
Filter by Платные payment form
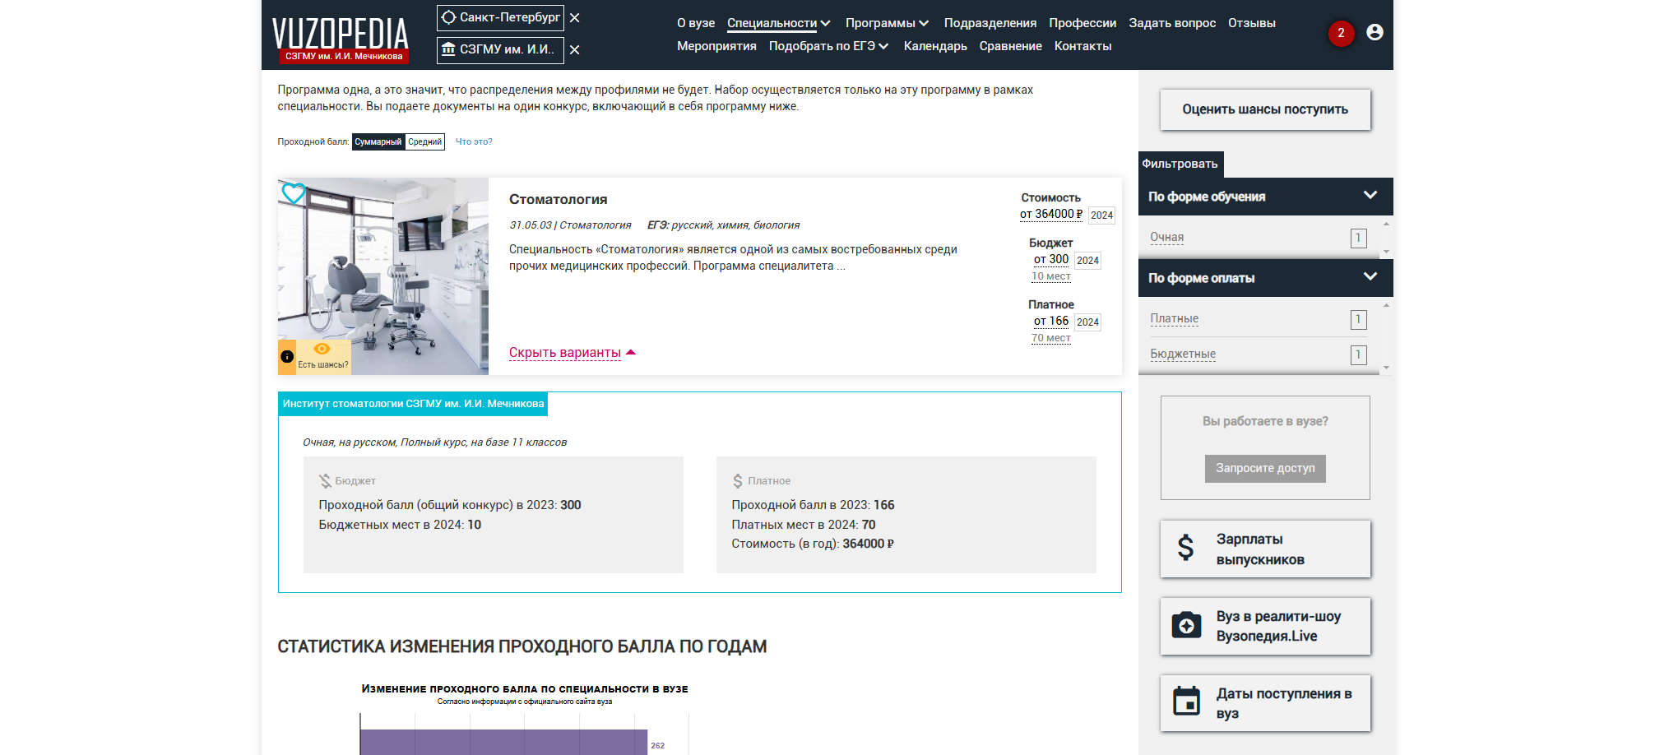1174,319
